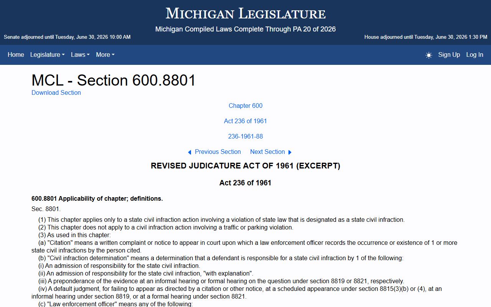This screenshot has width=491, height=307.
Task: Click the right arrow beside Next Section
Action: tap(290, 152)
